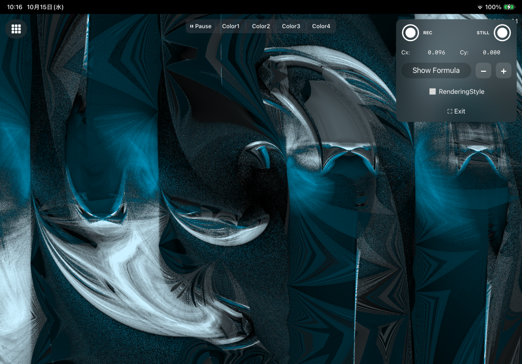Select the Color1 palette

click(x=230, y=26)
